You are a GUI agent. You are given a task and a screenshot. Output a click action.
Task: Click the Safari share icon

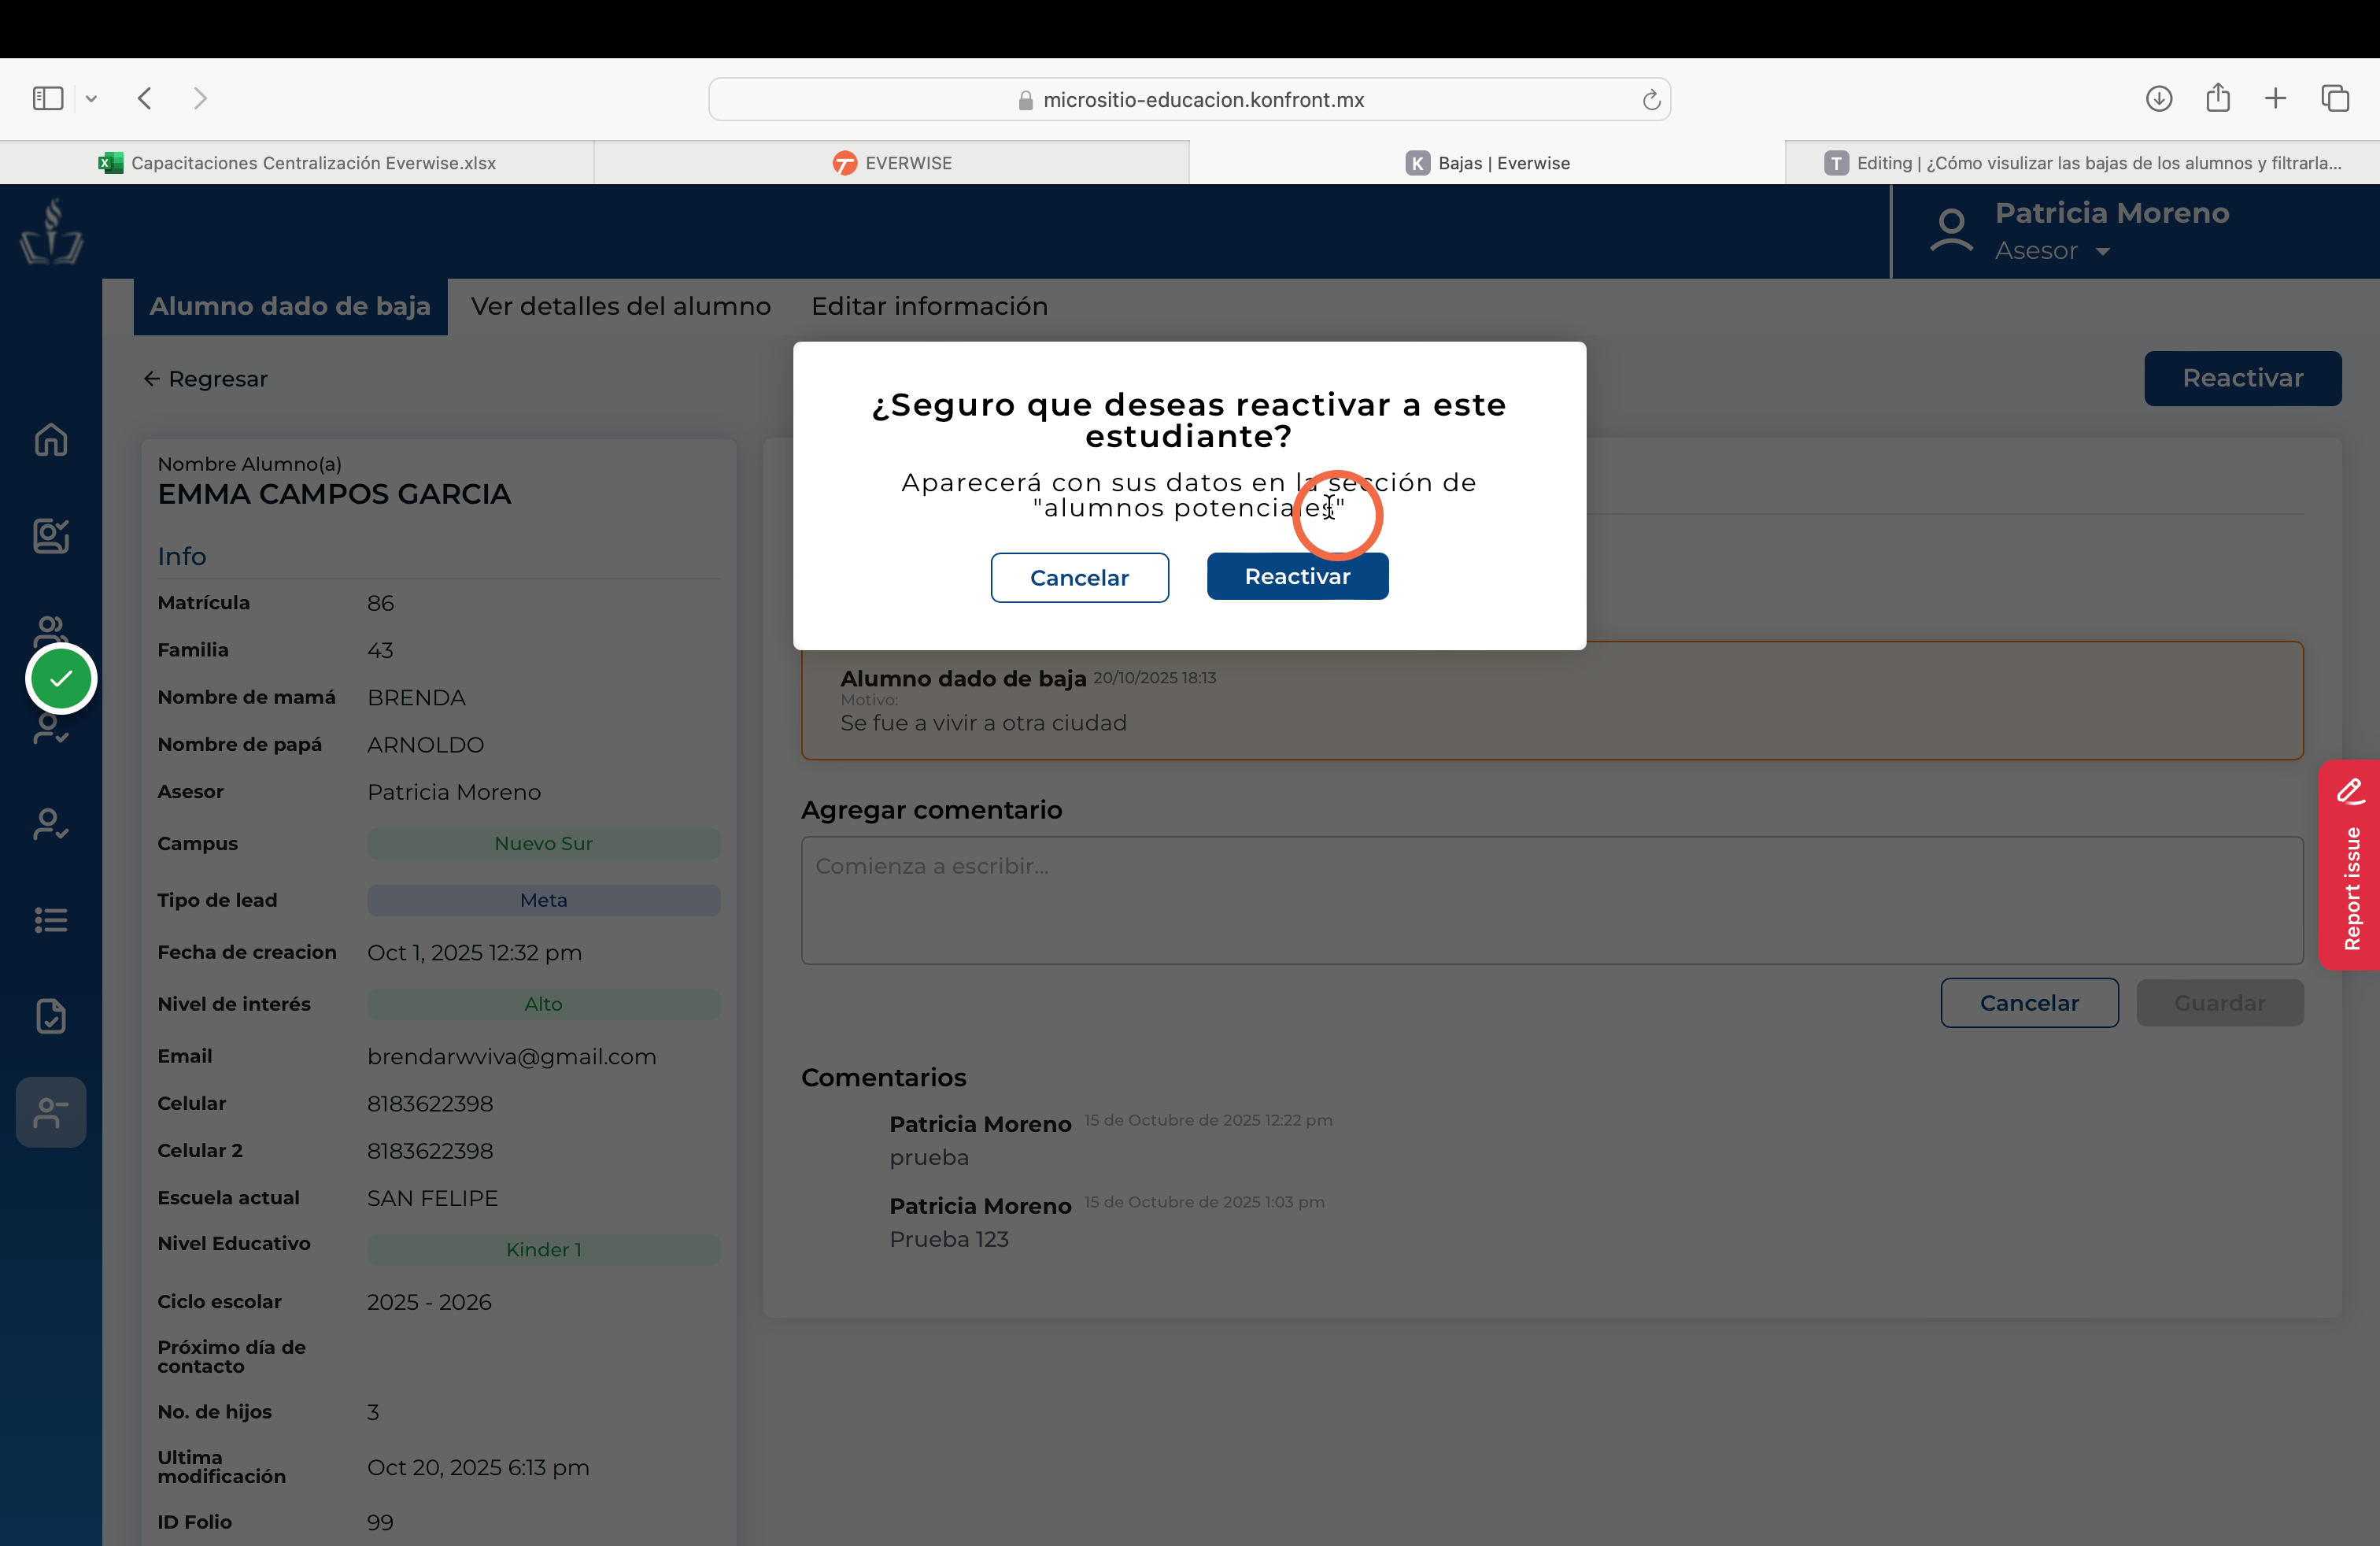click(2217, 97)
